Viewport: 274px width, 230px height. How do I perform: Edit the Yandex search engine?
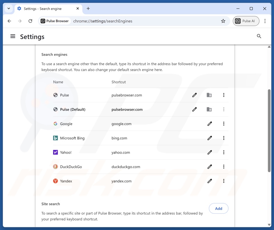210,181
